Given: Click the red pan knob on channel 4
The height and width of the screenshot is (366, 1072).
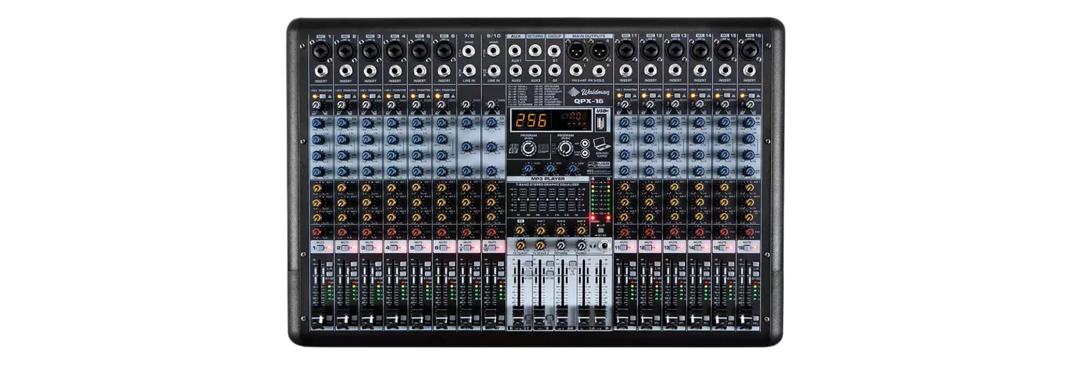Looking at the screenshot, I should tap(391, 232).
